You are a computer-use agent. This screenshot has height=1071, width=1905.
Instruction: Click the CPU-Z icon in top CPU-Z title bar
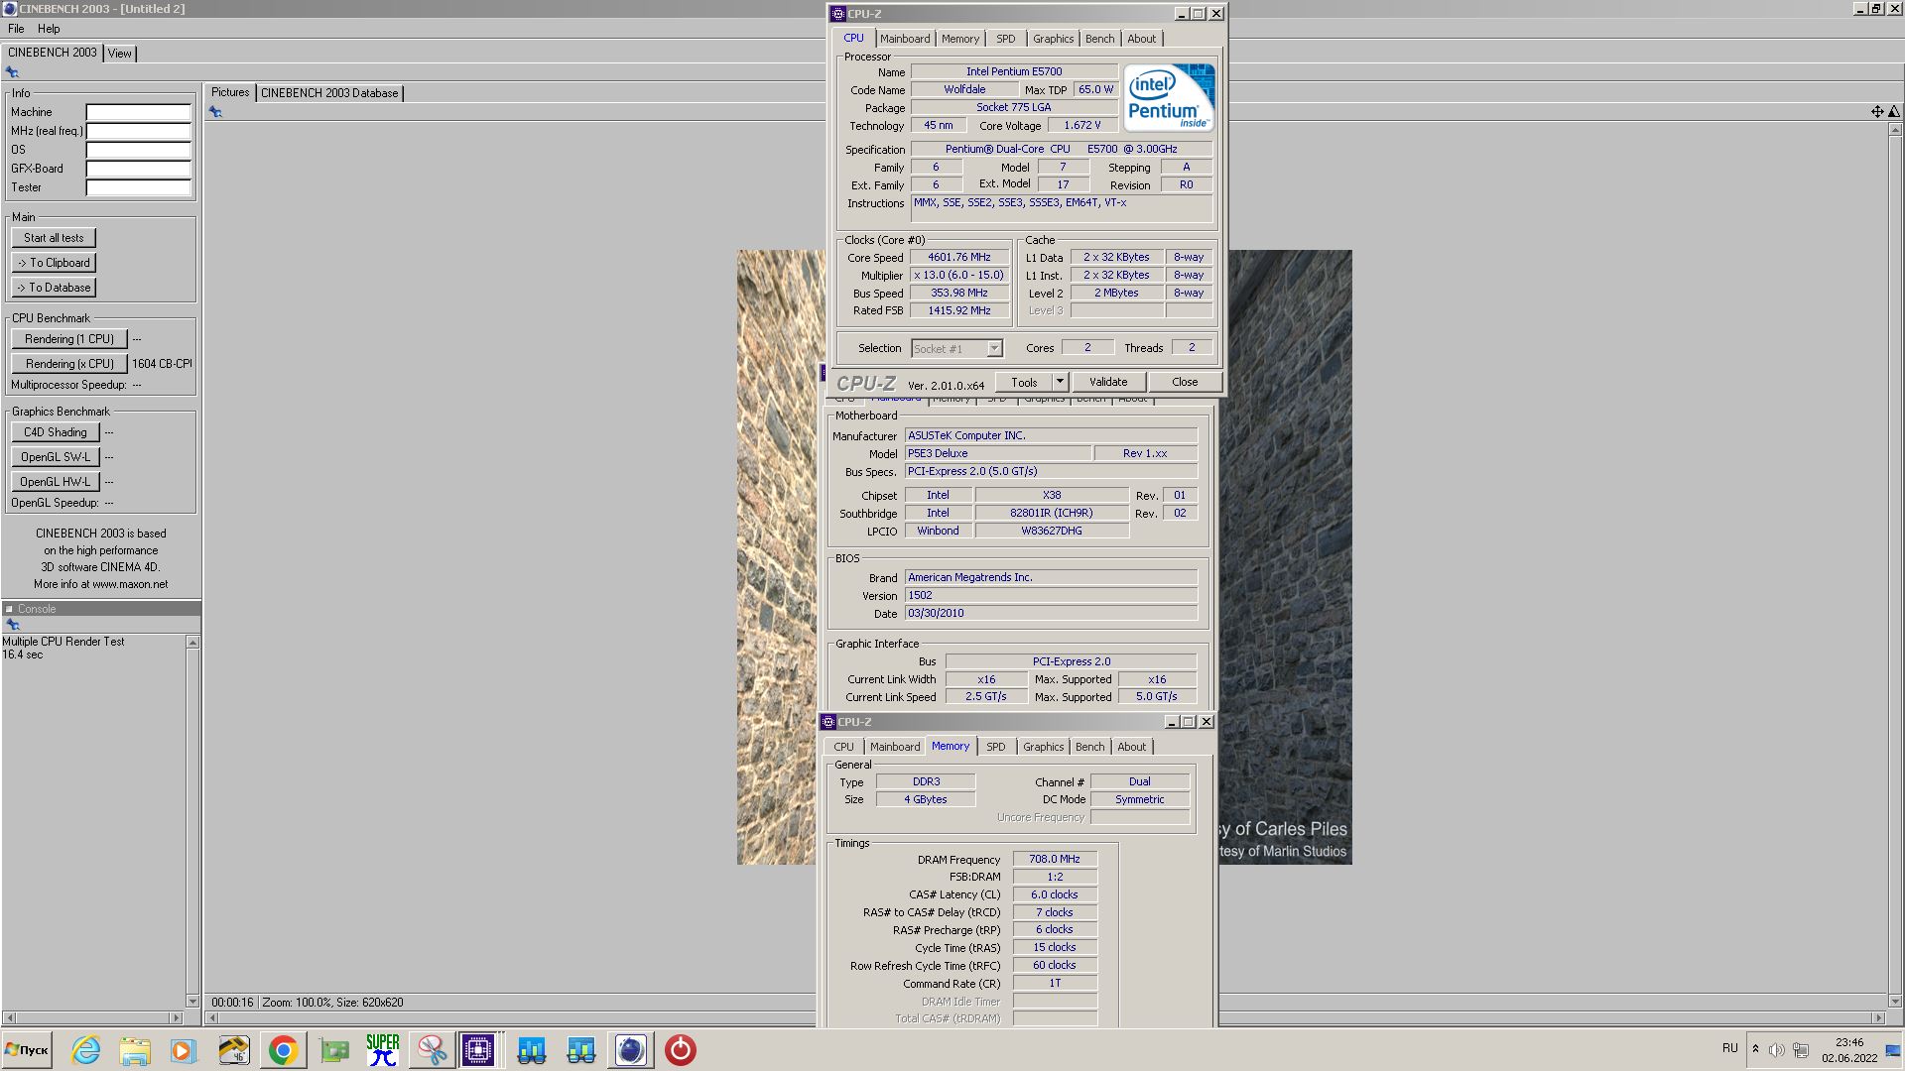(838, 14)
